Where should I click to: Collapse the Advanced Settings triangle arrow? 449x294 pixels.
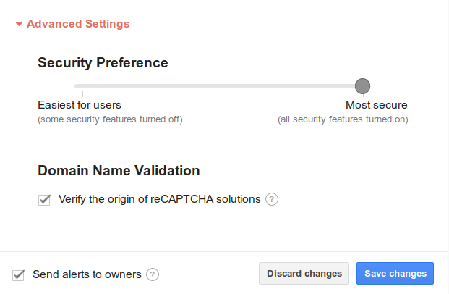coord(20,24)
